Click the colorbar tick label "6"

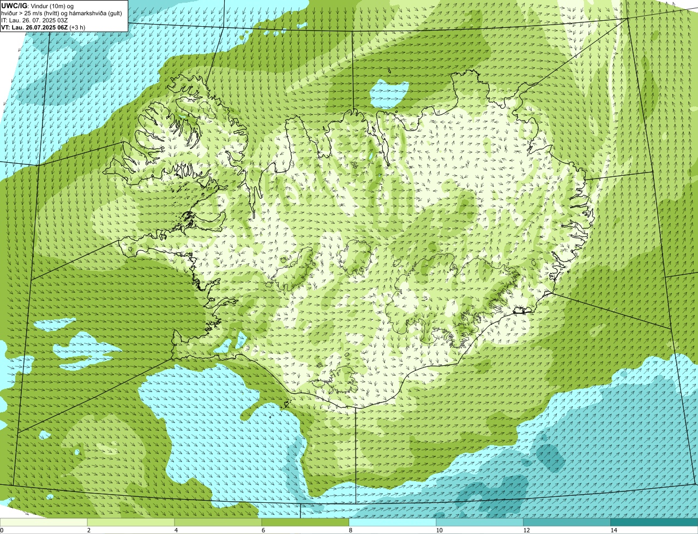[263, 530]
